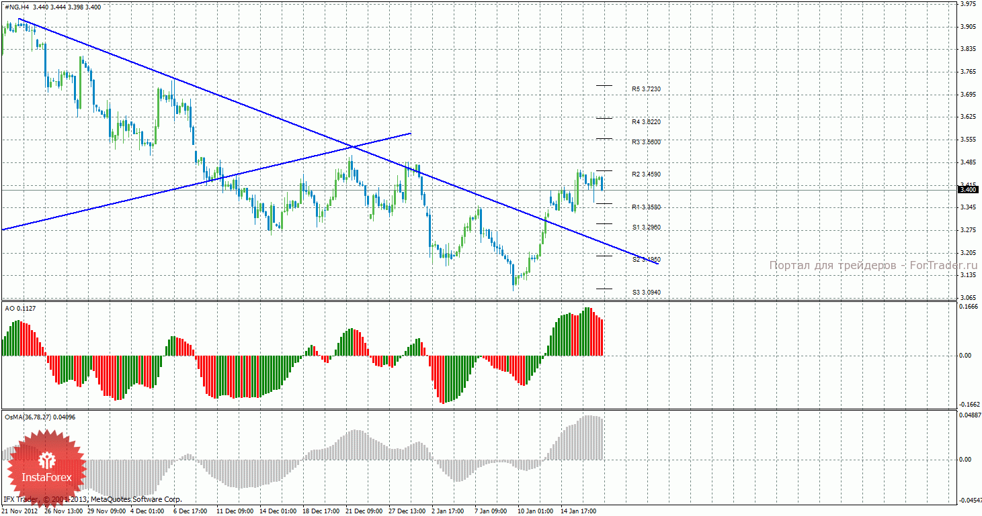
Task: Select the OsMA(36,78,27) indicator label
Action: pos(40,417)
